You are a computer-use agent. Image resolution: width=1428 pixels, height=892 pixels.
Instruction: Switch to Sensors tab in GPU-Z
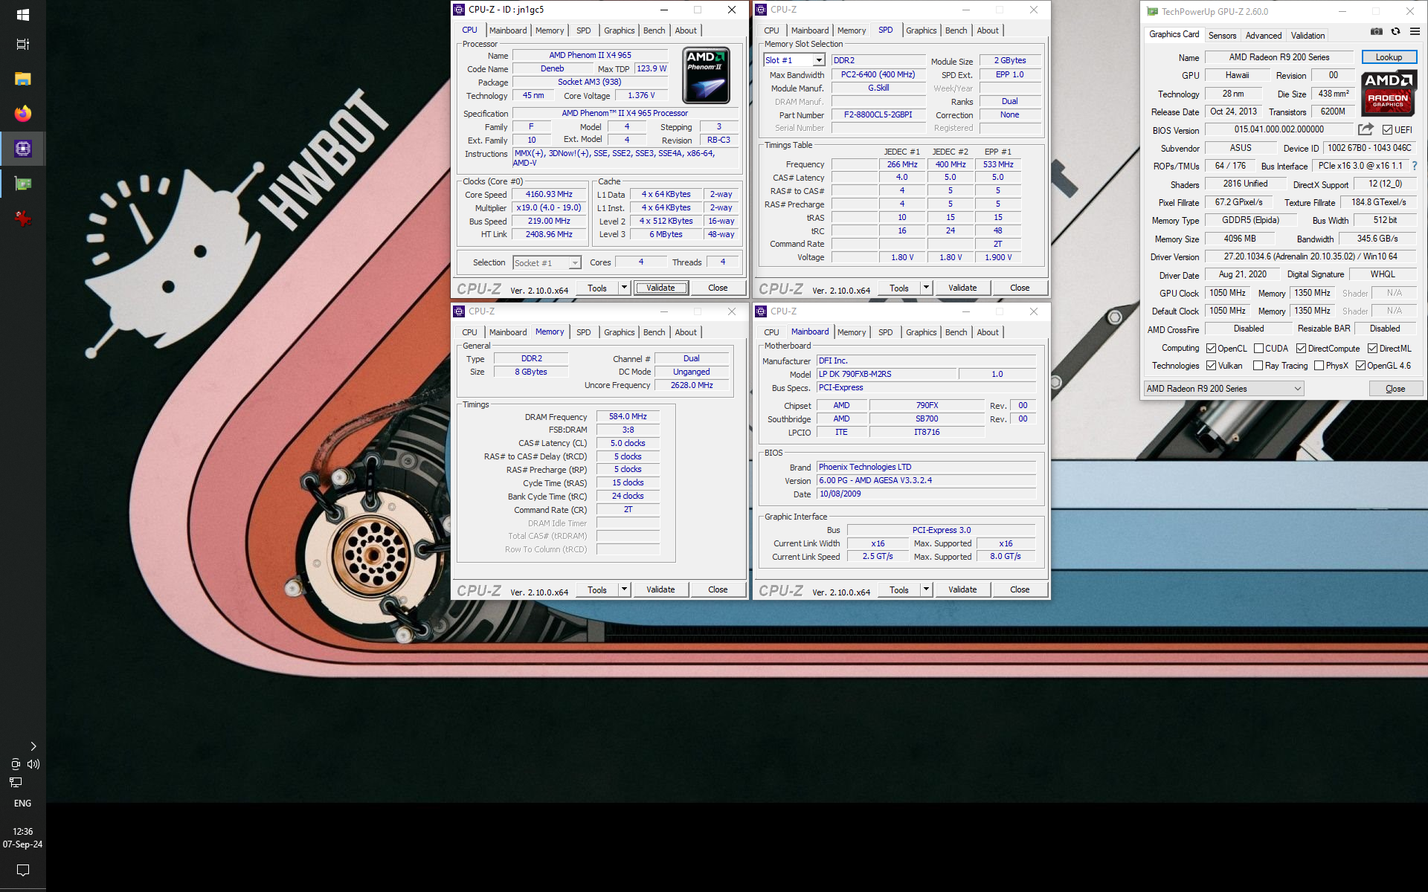1222,36
